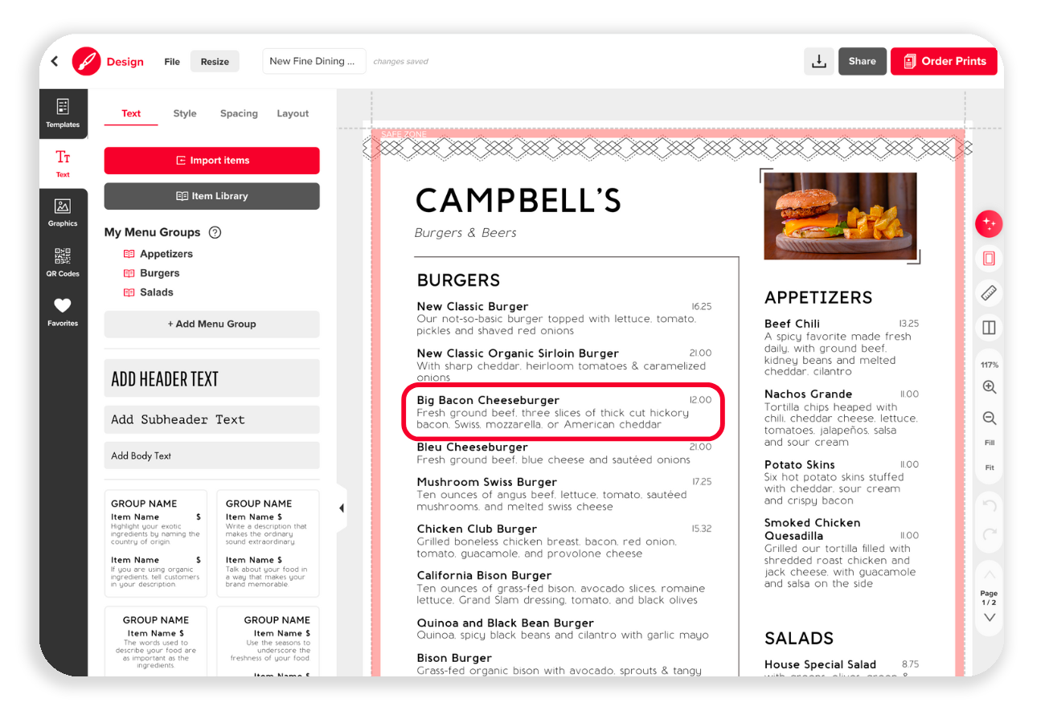This screenshot has width=1045, height=723.
Task: Select the Mushroom Swiss Burger item
Action: coord(564,494)
